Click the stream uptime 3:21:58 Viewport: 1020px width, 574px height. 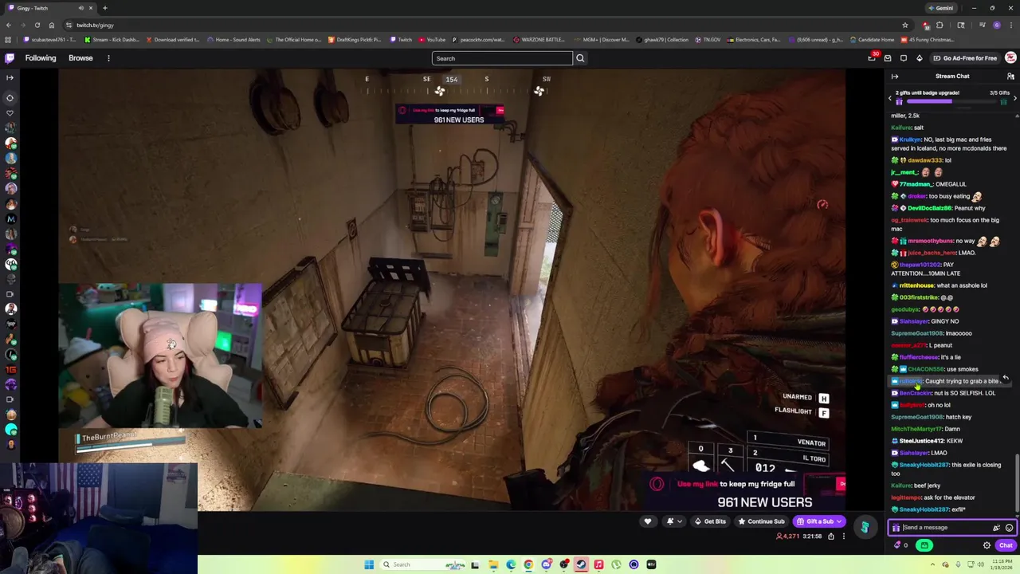click(x=814, y=537)
